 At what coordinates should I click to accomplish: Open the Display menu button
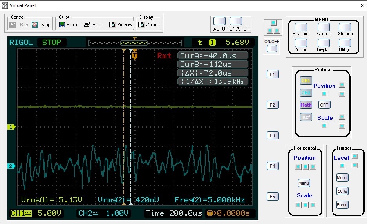(x=324, y=43)
